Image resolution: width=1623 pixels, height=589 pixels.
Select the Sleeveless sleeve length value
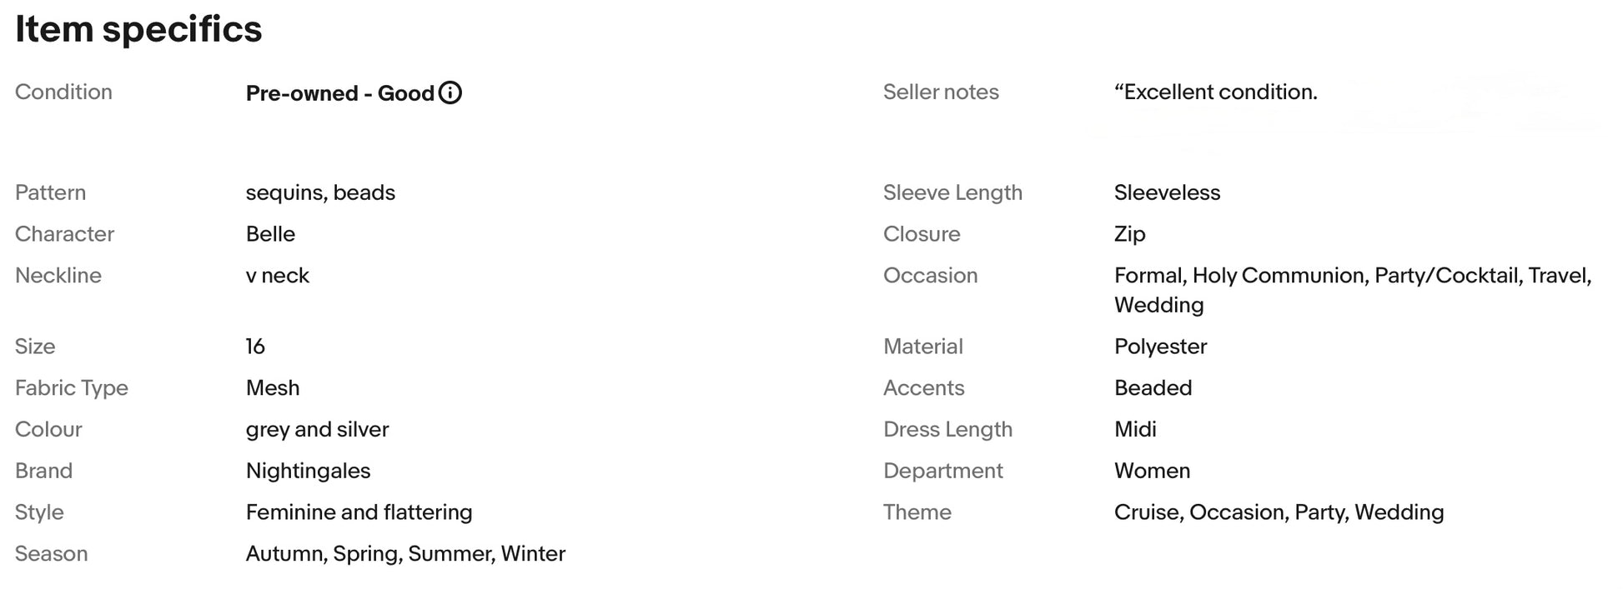pos(1167,192)
